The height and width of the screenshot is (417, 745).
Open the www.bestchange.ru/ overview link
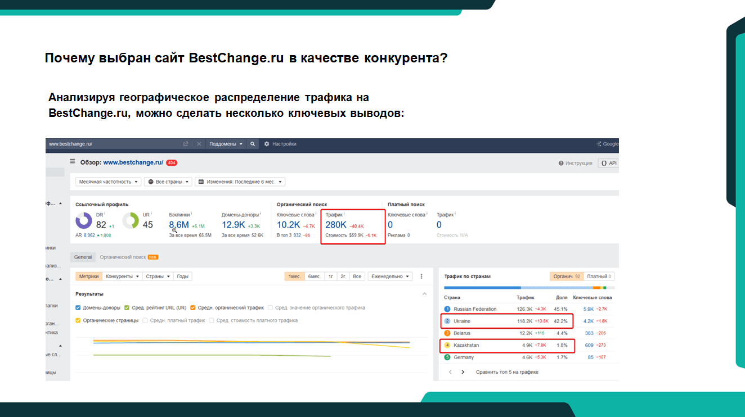click(x=133, y=162)
